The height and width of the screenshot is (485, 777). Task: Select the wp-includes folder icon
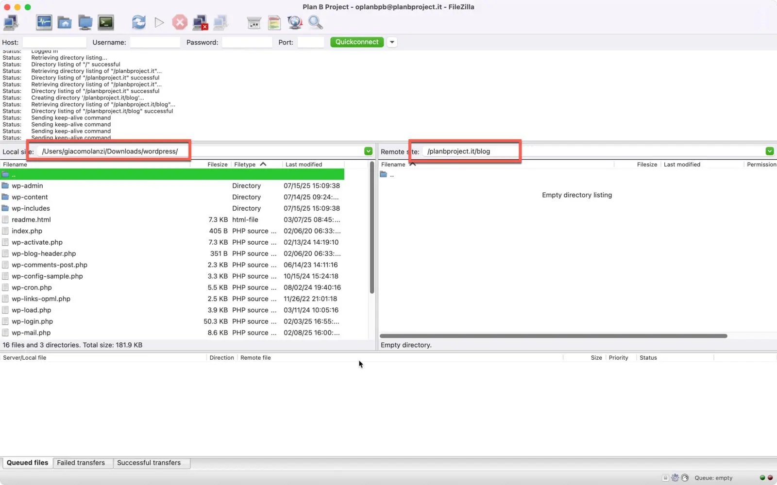[5, 208]
